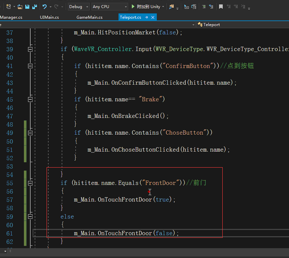Viewport: 289px width, 258px height.
Task: Click the else keyword on line 59
Action: (x=67, y=216)
